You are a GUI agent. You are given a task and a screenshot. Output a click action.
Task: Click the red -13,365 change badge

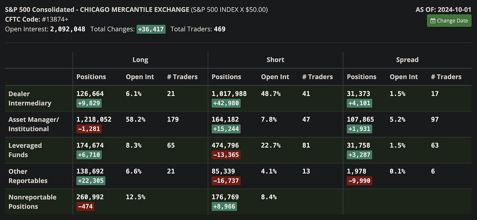pyautogui.click(x=226, y=155)
